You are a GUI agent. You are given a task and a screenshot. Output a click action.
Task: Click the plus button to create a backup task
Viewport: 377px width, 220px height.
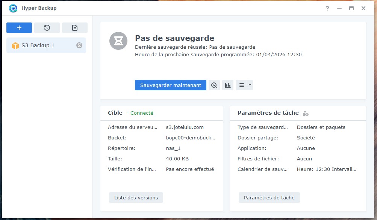[19, 28]
